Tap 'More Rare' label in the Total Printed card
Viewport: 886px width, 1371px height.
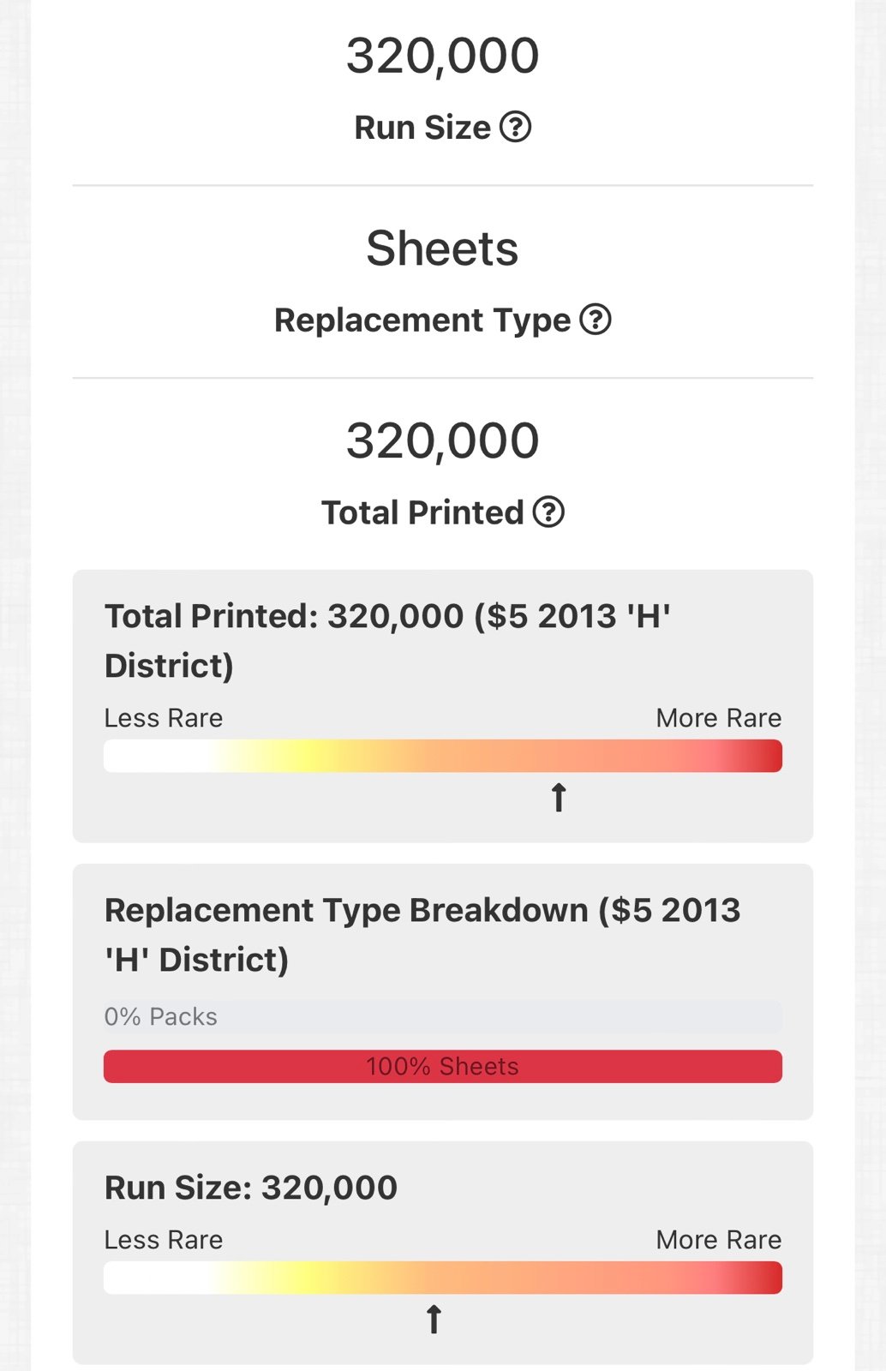click(x=719, y=717)
